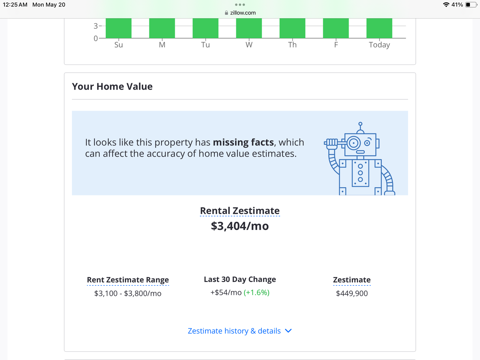Tap the lock icon beside zillow.com
The height and width of the screenshot is (360, 480).
[226, 13]
